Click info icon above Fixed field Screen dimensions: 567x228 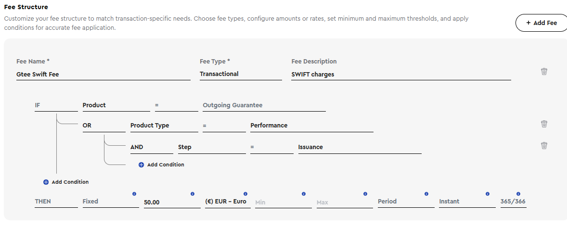click(134, 194)
